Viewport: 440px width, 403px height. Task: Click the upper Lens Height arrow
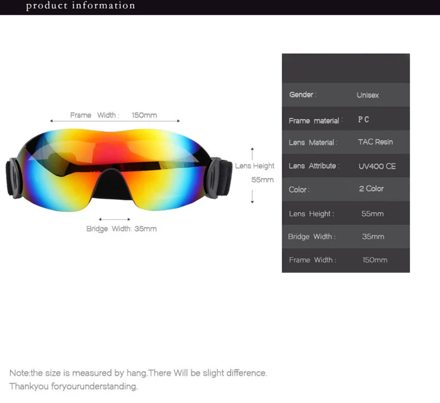click(x=252, y=154)
